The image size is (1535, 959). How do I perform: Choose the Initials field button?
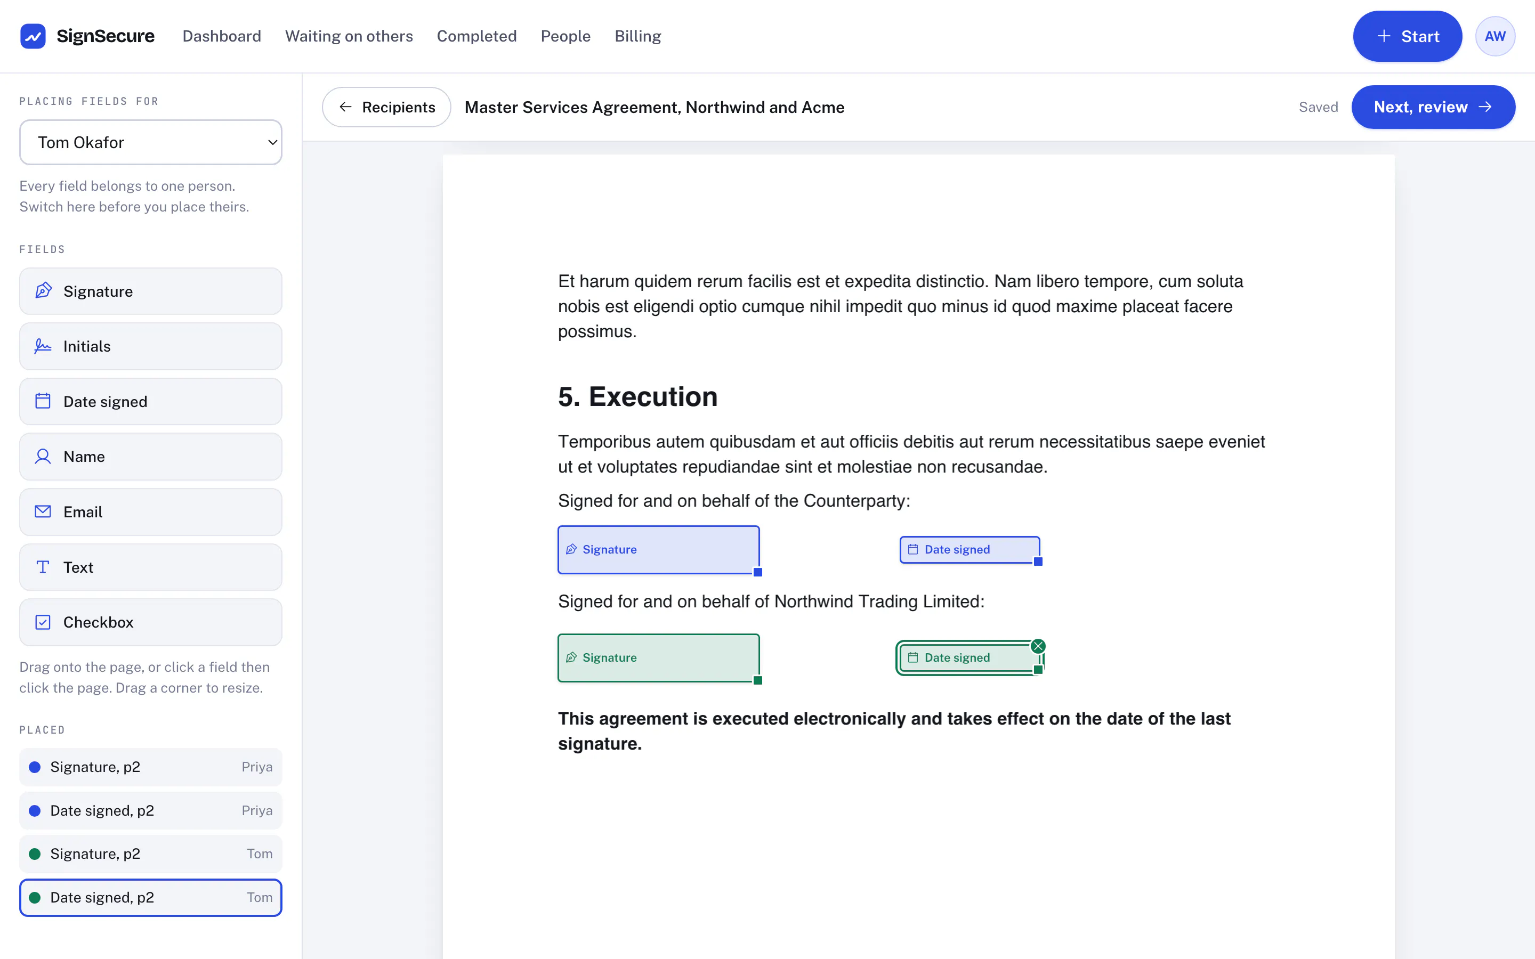click(x=150, y=346)
